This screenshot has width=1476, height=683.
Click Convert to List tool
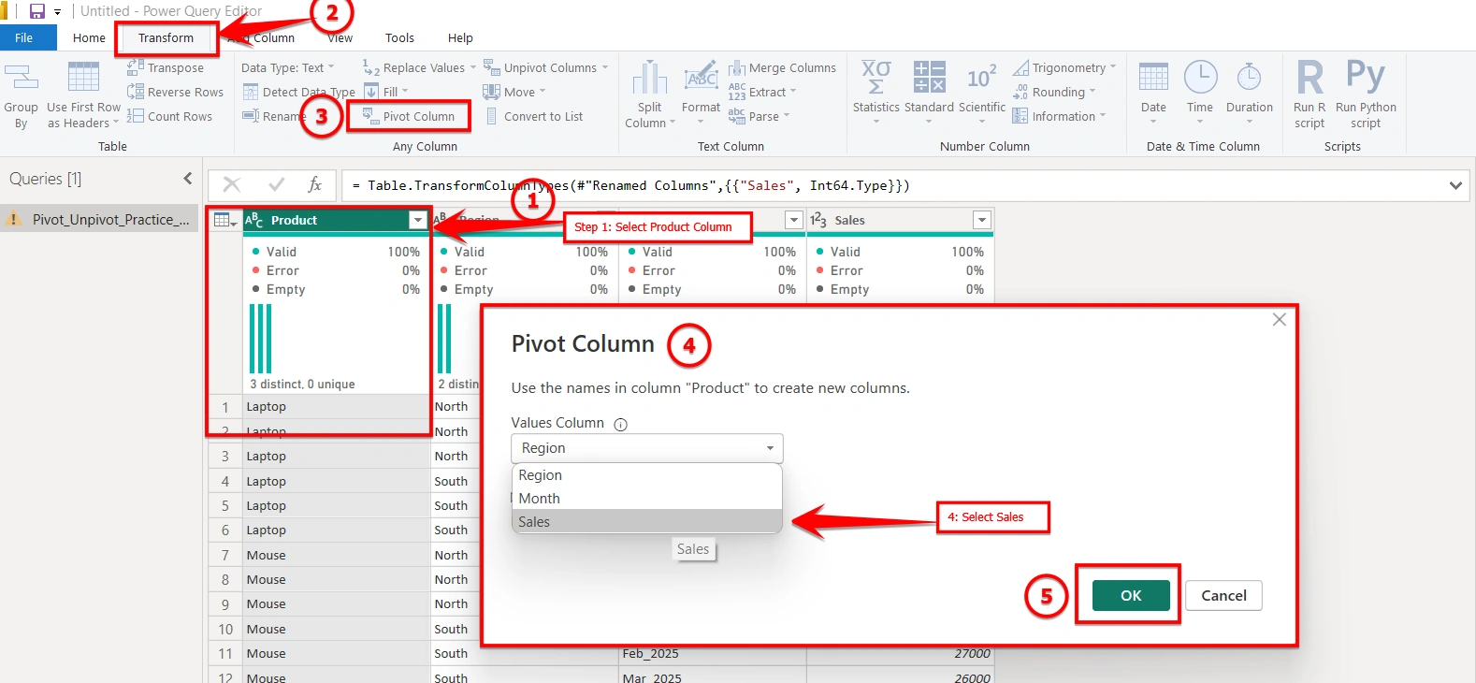[x=533, y=116]
